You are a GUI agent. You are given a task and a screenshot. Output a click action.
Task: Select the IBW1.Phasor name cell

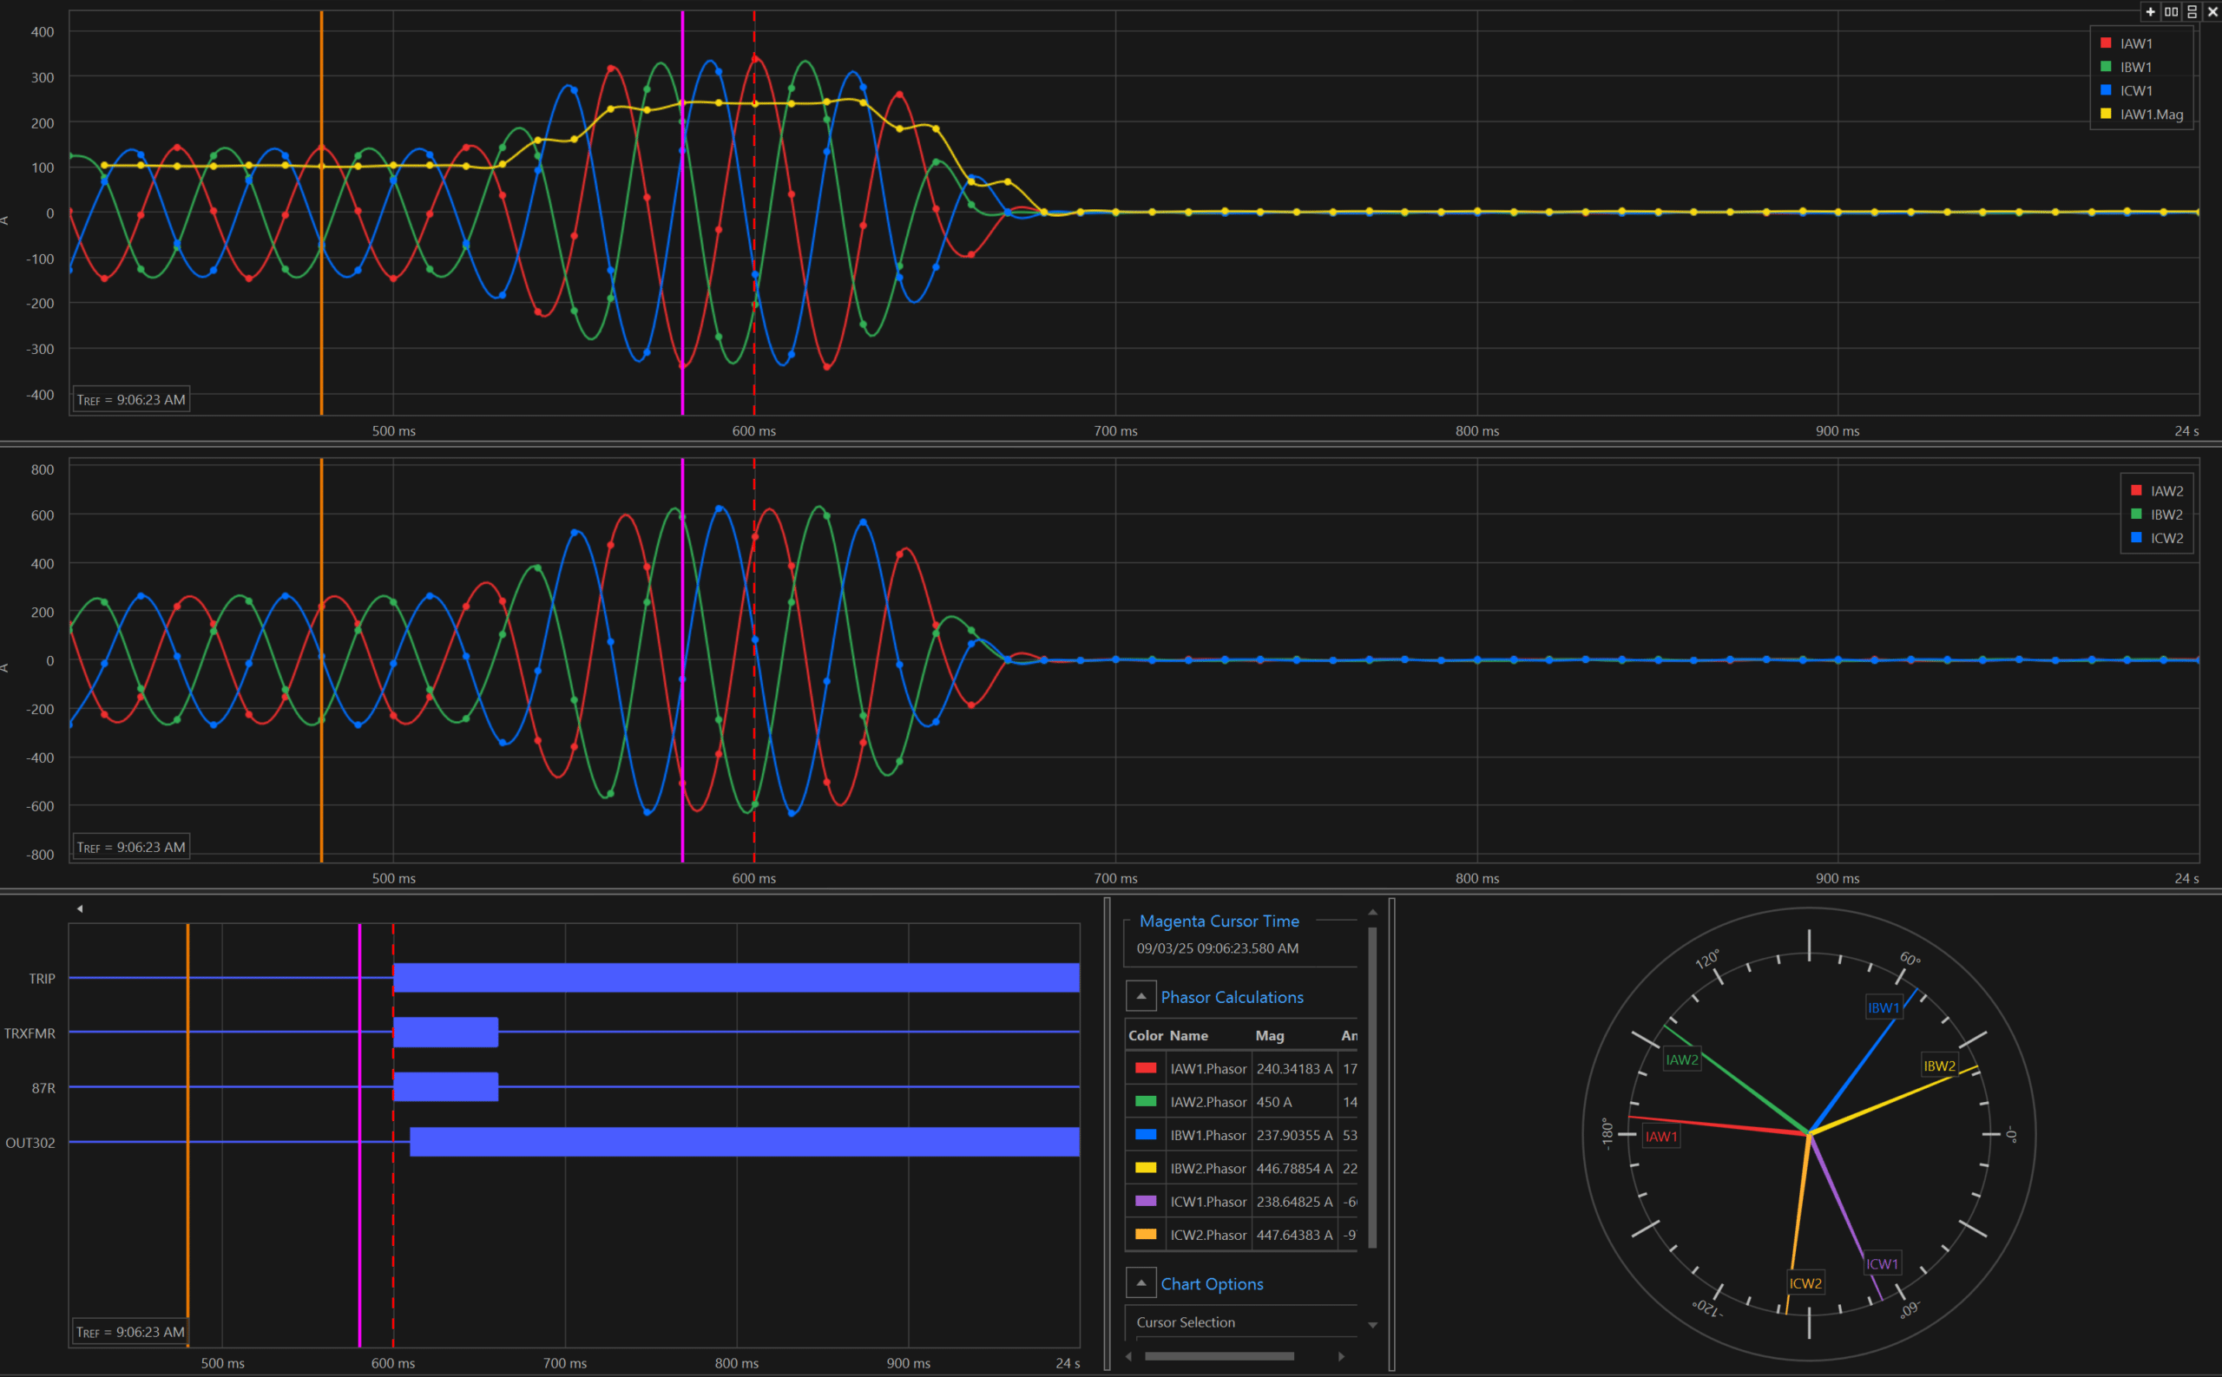pyautogui.click(x=1208, y=1136)
